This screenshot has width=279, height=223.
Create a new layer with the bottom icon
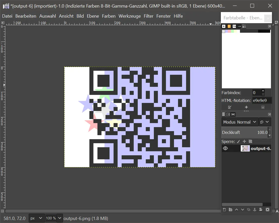(x=224, y=210)
